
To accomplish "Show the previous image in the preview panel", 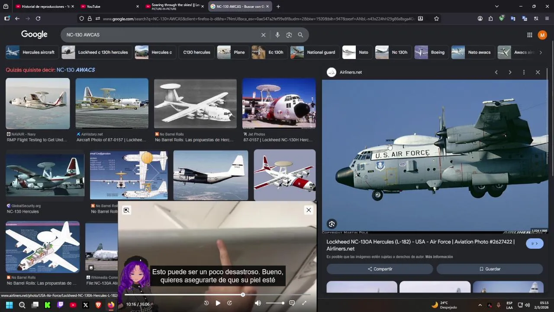I will coord(496,72).
